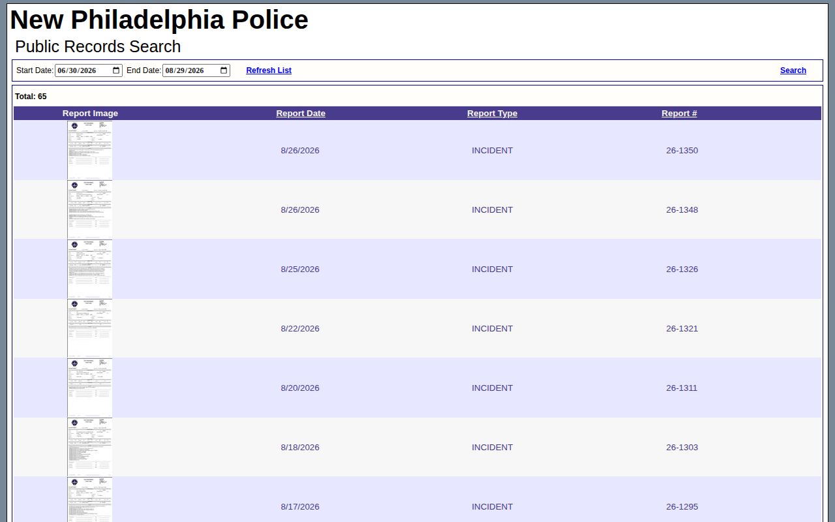Sort by the Report Type column header
The width and height of the screenshot is (835, 522).
point(493,114)
